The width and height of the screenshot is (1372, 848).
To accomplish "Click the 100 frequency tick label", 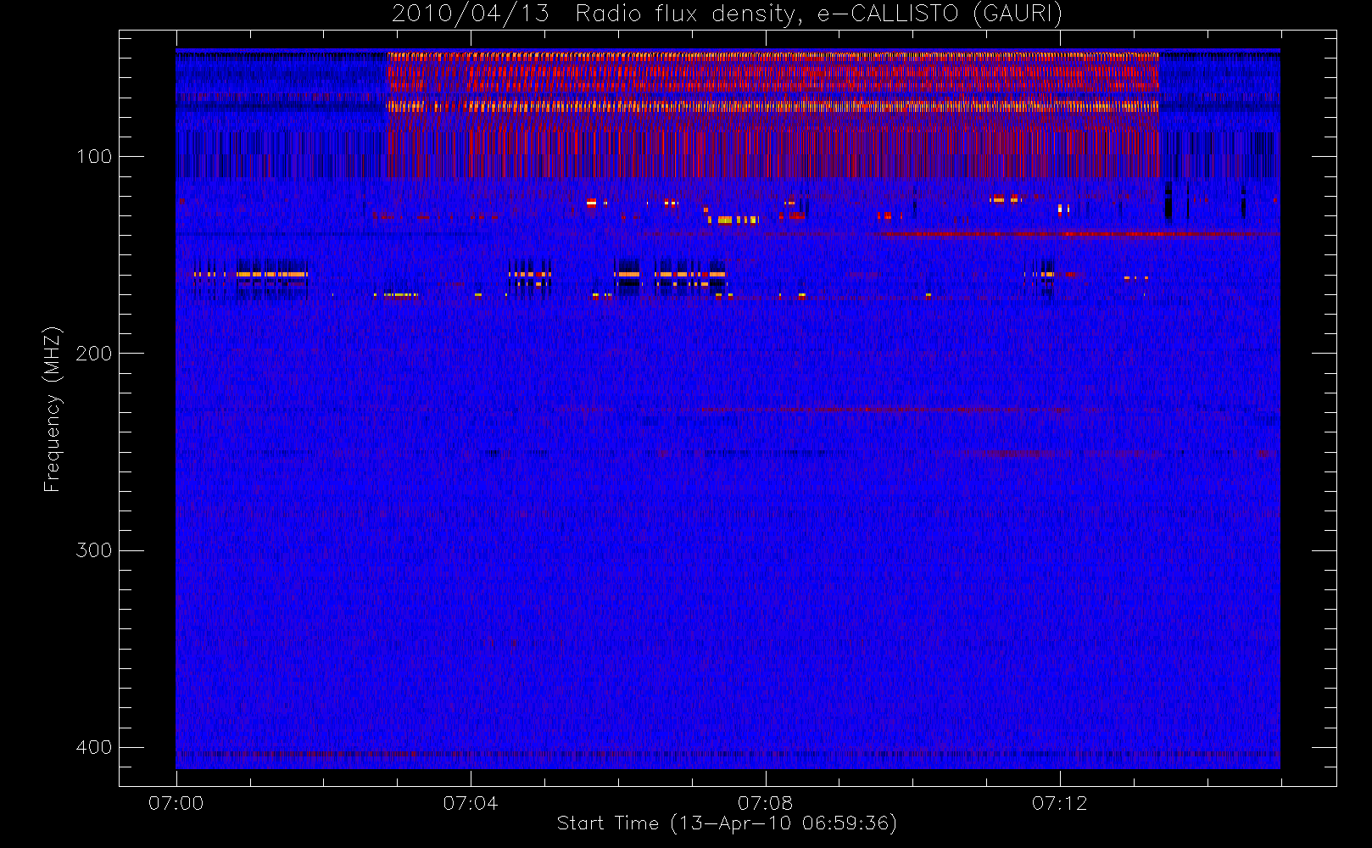I will (94, 157).
